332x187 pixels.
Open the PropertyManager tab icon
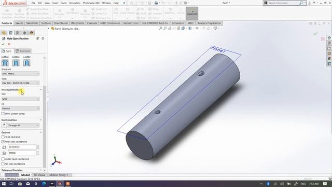click(x=10, y=33)
